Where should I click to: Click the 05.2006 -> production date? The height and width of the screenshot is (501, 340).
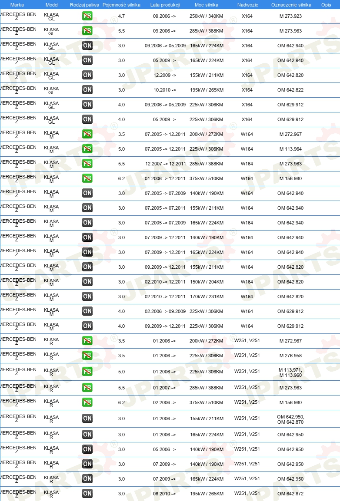164,449
